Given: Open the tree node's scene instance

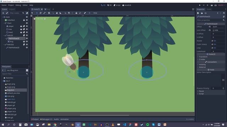Looking at the screenshot, I should tap(21, 29).
